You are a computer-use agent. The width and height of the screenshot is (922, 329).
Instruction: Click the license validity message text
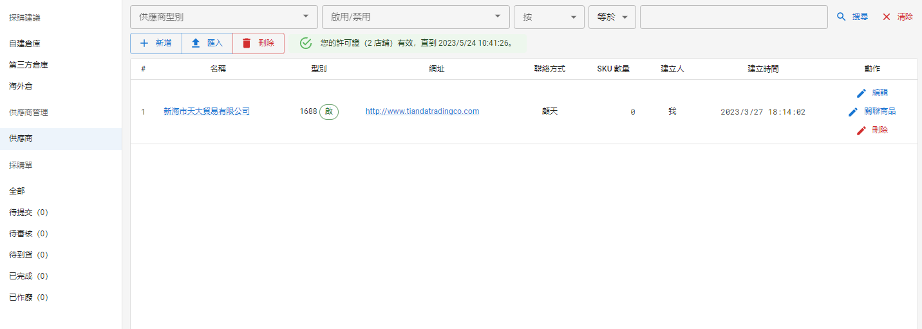(417, 43)
